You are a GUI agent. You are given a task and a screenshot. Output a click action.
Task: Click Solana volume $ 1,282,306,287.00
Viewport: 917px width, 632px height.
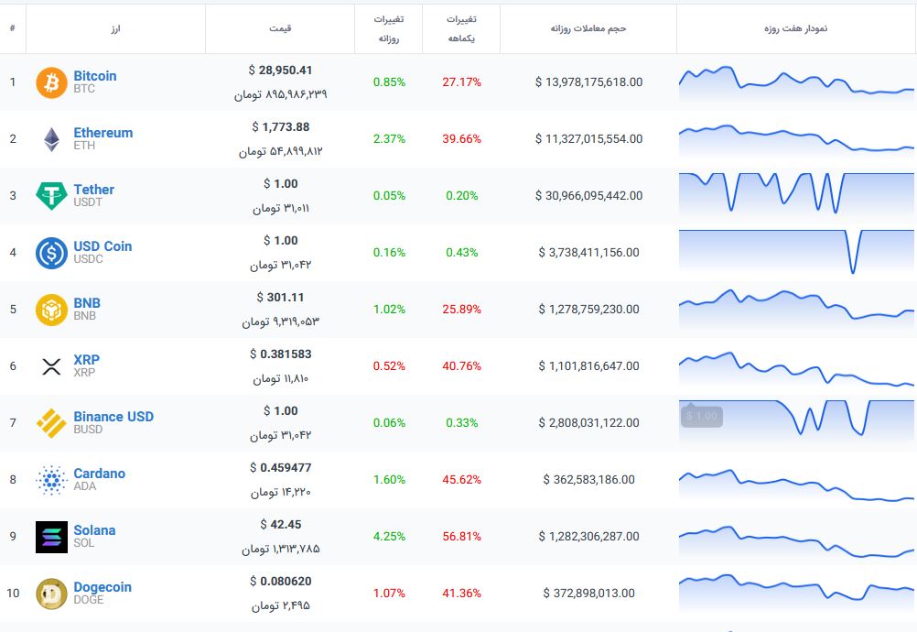coord(588,536)
